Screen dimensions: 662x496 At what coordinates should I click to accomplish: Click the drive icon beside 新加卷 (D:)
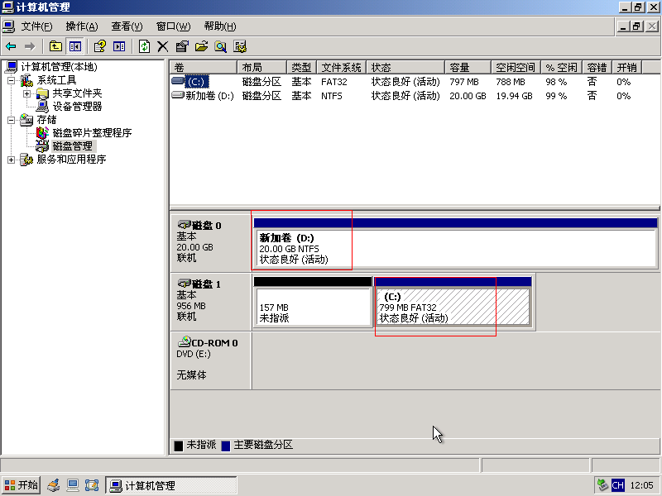178,95
